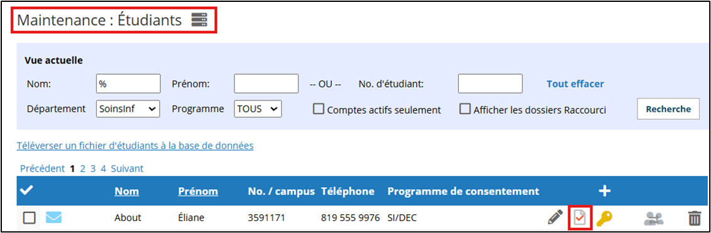The image size is (711, 233).
Task: Delete student using the trash can icon
Action: pyautogui.click(x=694, y=218)
